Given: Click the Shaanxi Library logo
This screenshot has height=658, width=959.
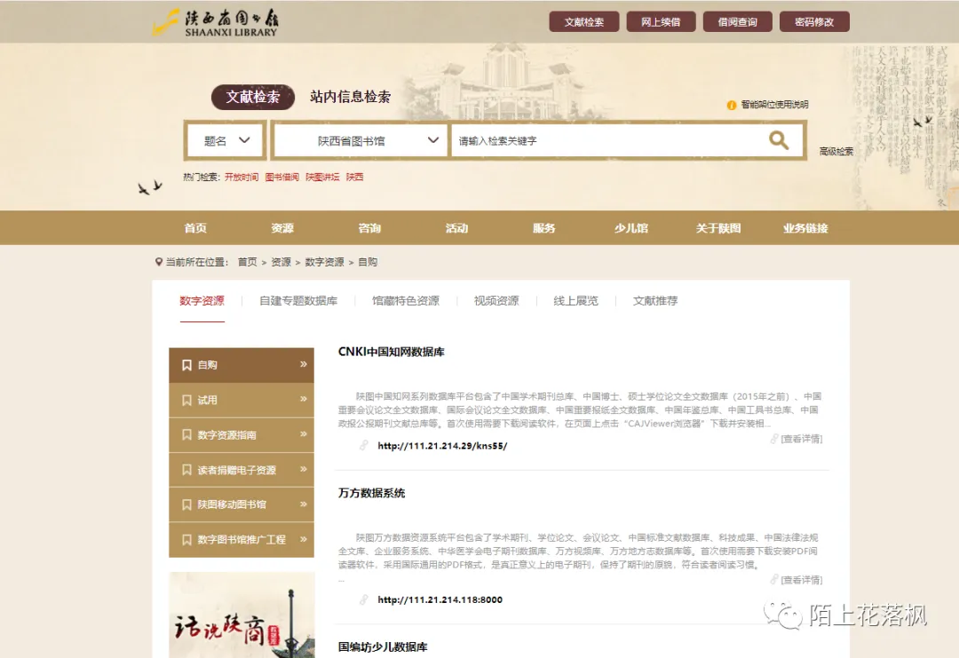Looking at the screenshot, I should [215, 22].
